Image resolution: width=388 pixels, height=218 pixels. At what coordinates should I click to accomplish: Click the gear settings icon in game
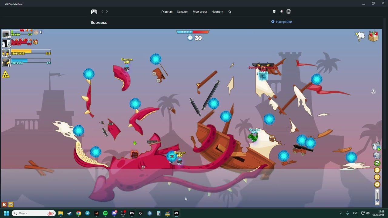[x=377, y=184]
